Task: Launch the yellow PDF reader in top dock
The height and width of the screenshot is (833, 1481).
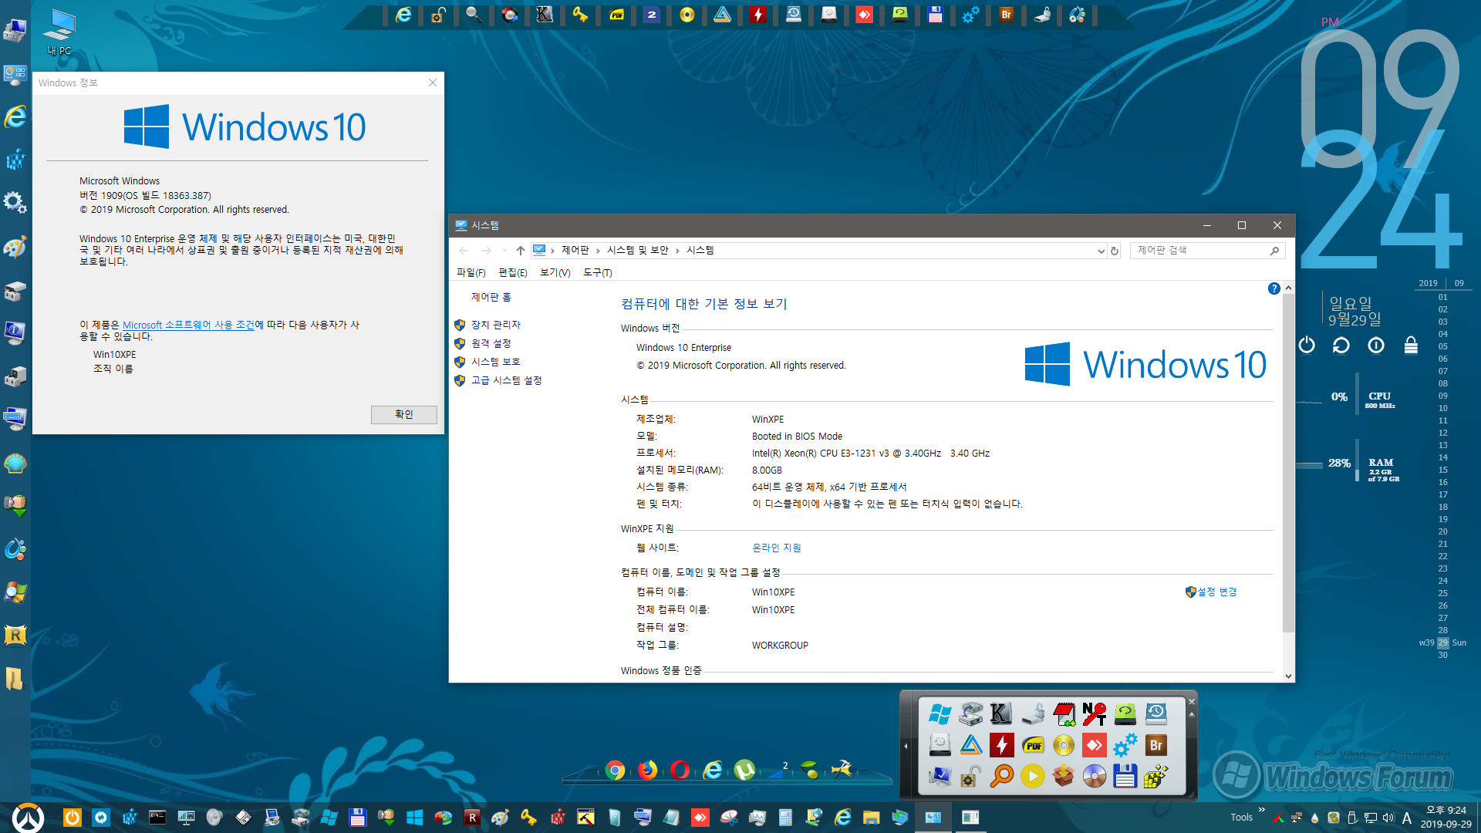Action: 616,15
